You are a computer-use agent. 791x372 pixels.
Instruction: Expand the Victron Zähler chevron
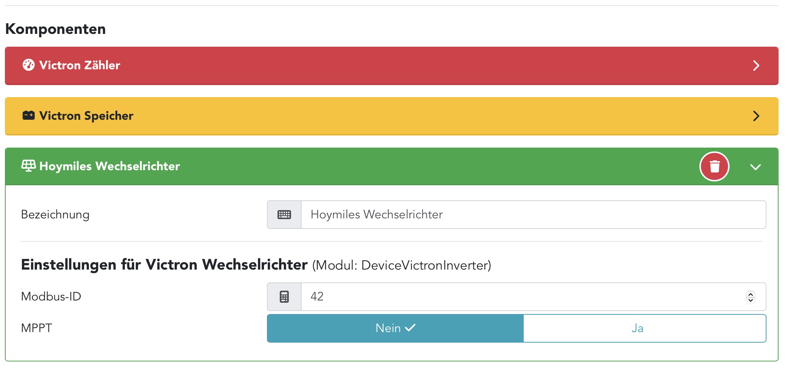[x=756, y=66]
